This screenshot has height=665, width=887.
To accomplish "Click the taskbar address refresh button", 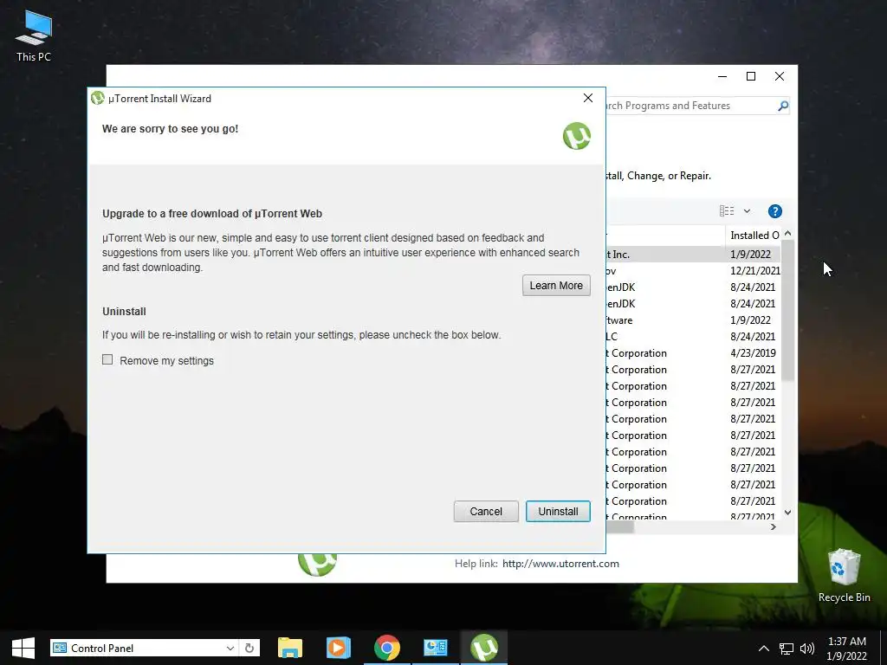I will click(249, 648).
